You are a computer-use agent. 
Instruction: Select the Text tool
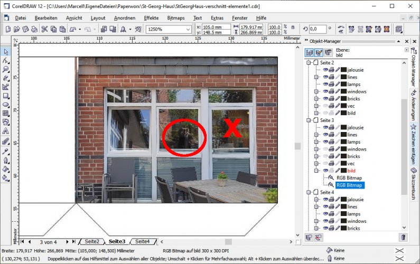(6, 131)
